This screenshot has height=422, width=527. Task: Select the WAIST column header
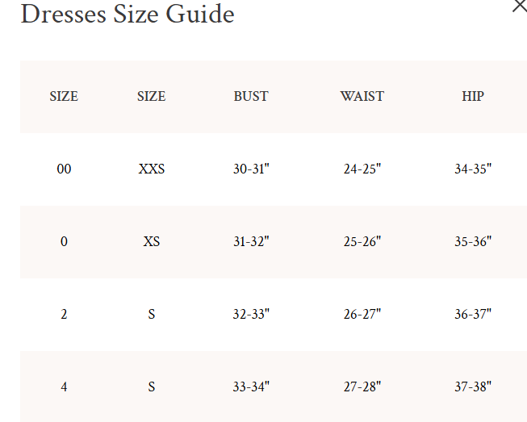point(362,96)
